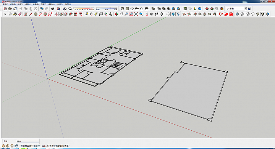Viewport: 275px width, 149px height.
Task: Activate the pink Eraser tool
Action: point(20,14)
